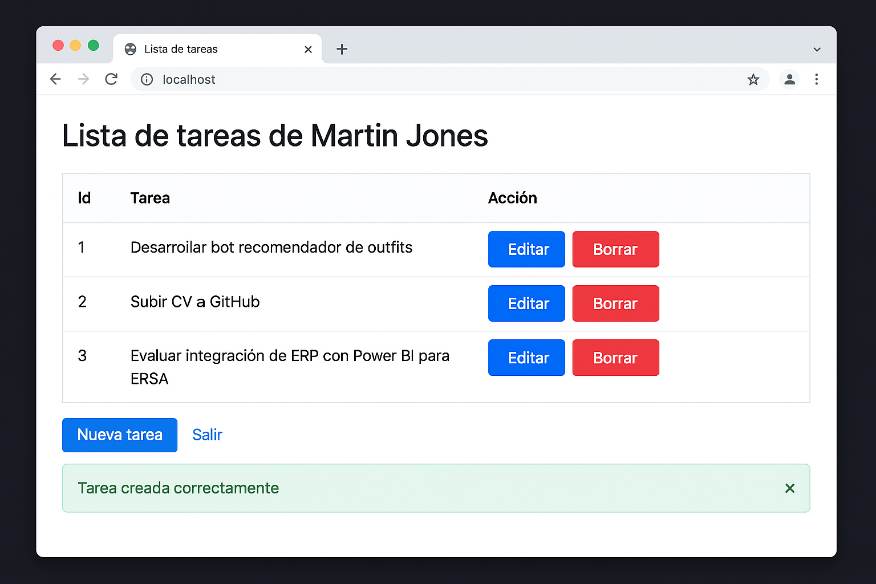
Task: Expand the tab search chevron
Action: [817, 50]
